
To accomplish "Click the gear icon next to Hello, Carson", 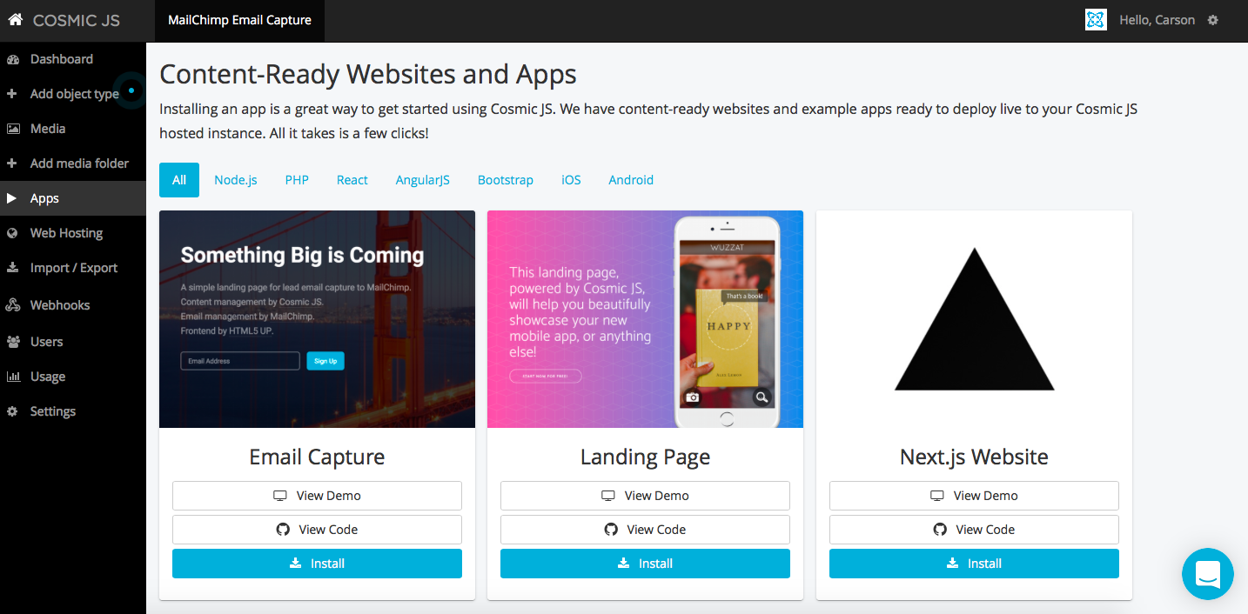I will click(x=1213, y=20).
